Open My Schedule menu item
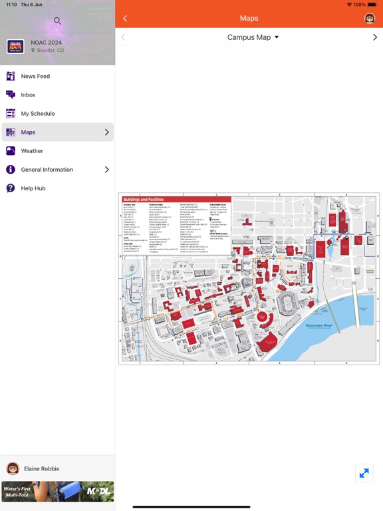383x511 pixels. (58, 113)
